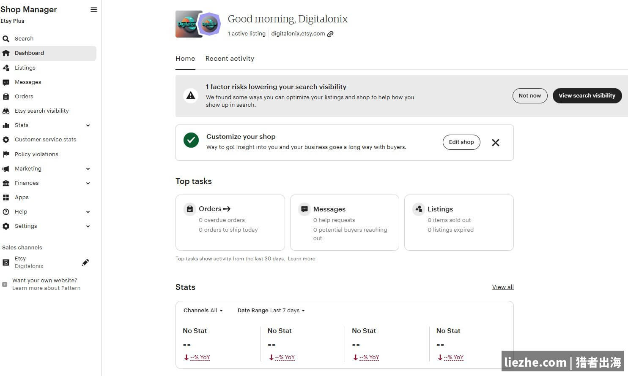
Task: Click '0 listings expired' text
Action: point(450,230)
